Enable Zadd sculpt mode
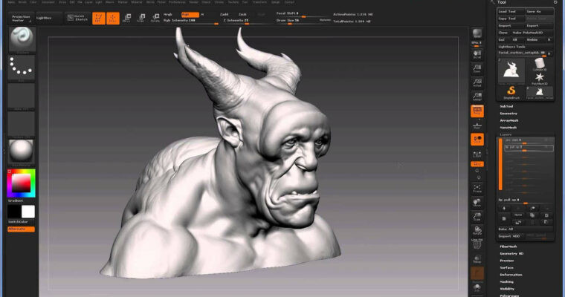Image resolution: width=565 pixels, height=297 pixels. click(x=224, y=14)
